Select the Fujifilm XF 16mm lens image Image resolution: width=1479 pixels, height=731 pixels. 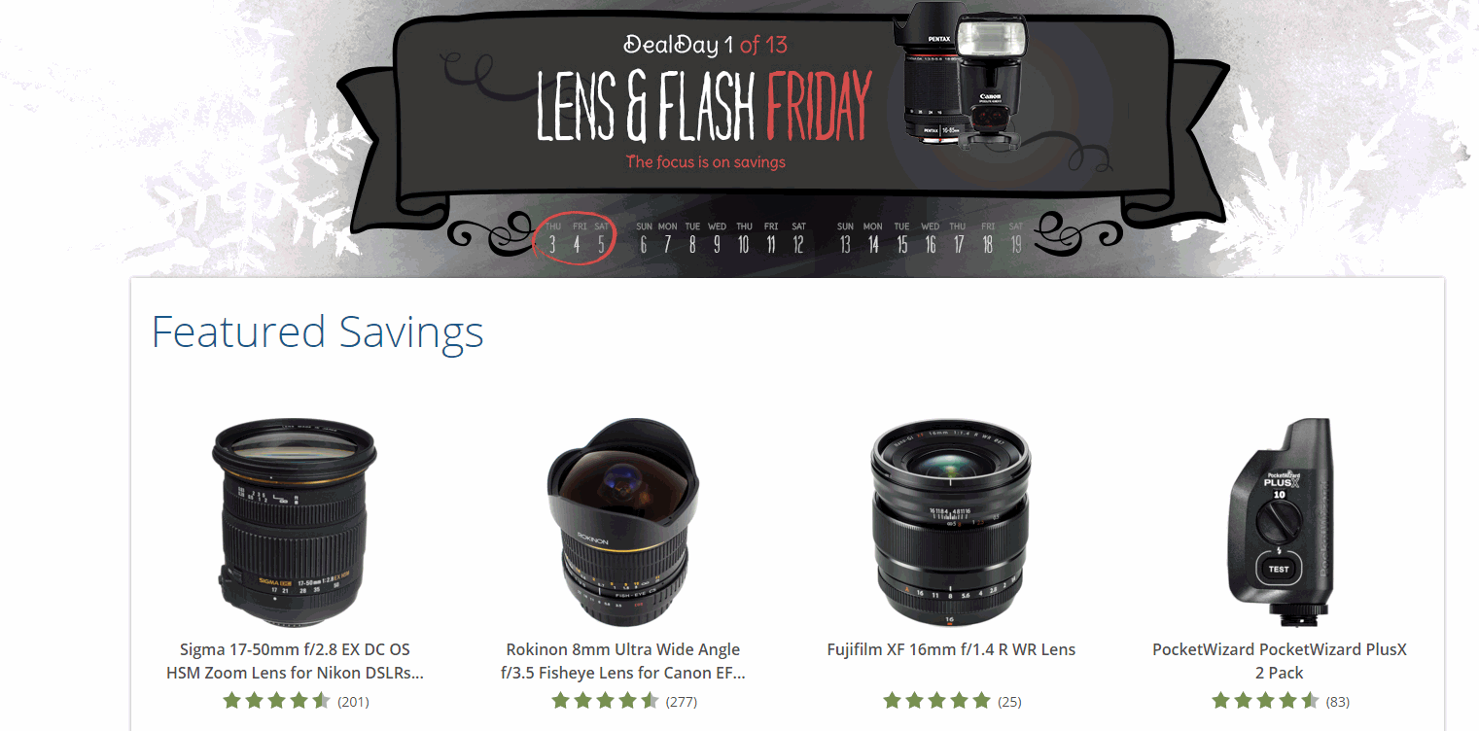point(951,521)
